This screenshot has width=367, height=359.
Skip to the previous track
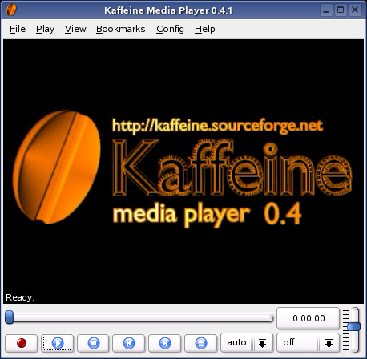129,343
